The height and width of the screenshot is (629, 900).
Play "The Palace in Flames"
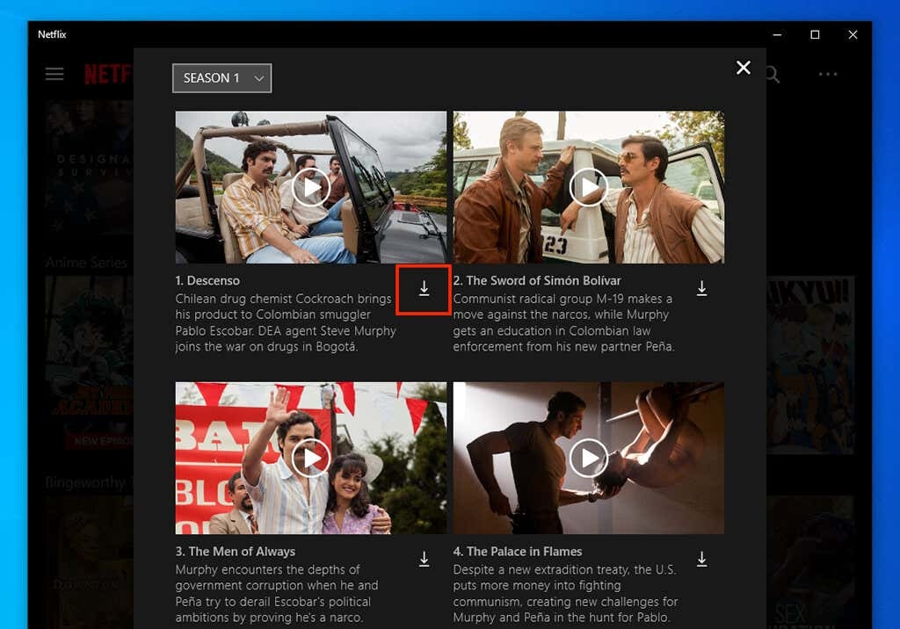[588, 457]
